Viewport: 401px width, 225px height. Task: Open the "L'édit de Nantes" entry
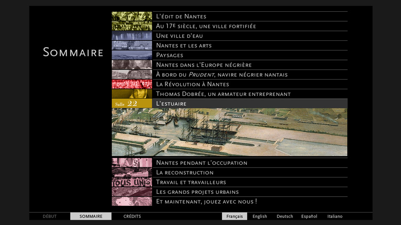[x=250, y=16]
